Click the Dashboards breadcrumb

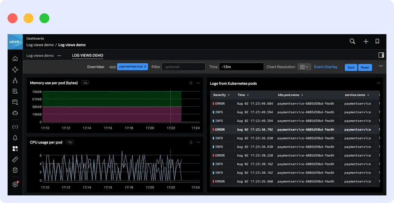(x=35, y=38)
